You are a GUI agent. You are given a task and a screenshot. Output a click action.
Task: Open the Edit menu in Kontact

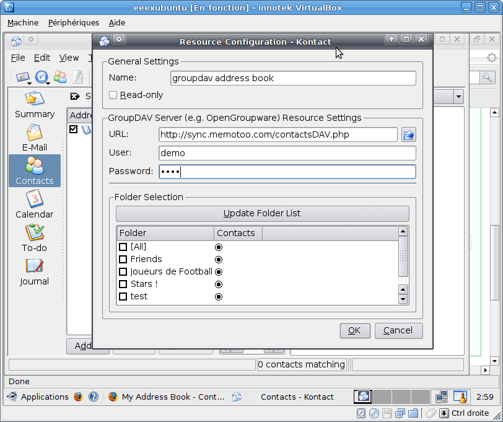click(42, 58)
